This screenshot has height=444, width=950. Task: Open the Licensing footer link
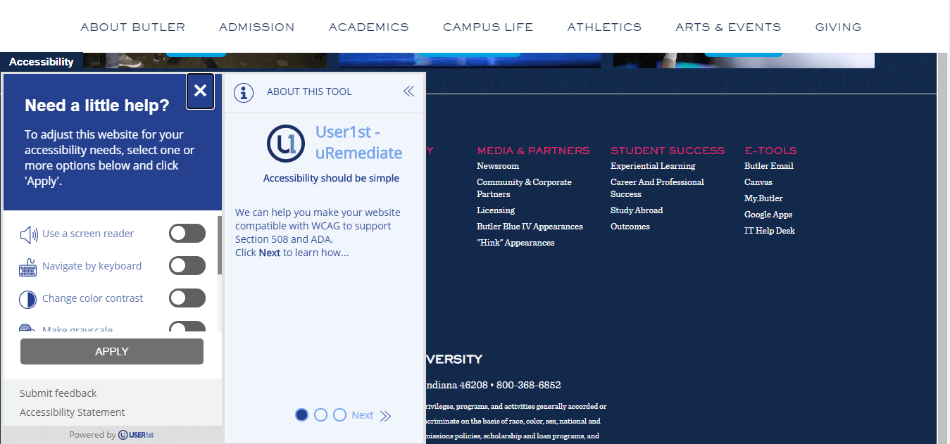tap(496, 210)
